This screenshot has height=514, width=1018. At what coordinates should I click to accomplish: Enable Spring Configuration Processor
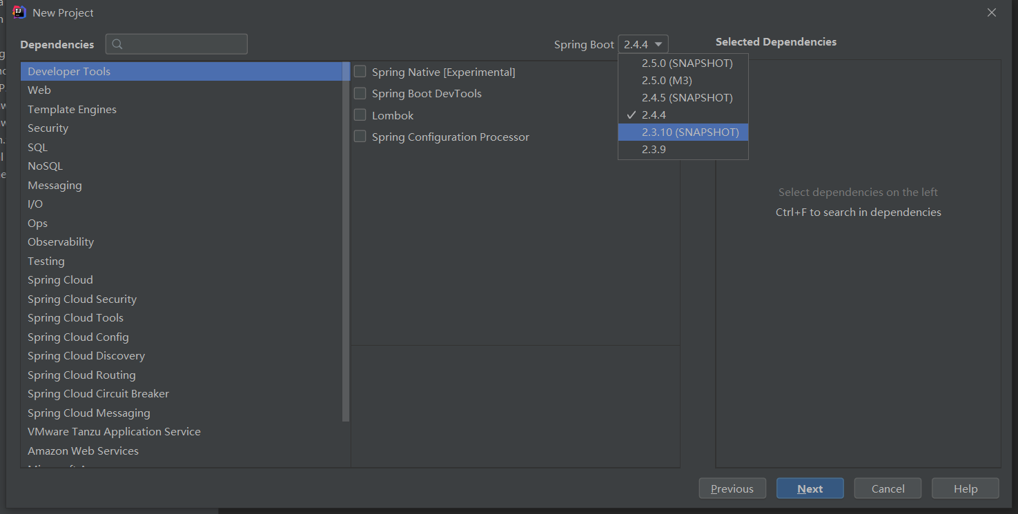(x=360, y=137)
